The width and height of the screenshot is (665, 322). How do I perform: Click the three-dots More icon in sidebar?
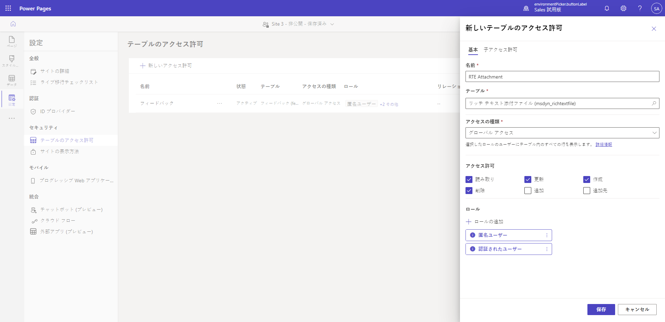(x=12, y=118)
